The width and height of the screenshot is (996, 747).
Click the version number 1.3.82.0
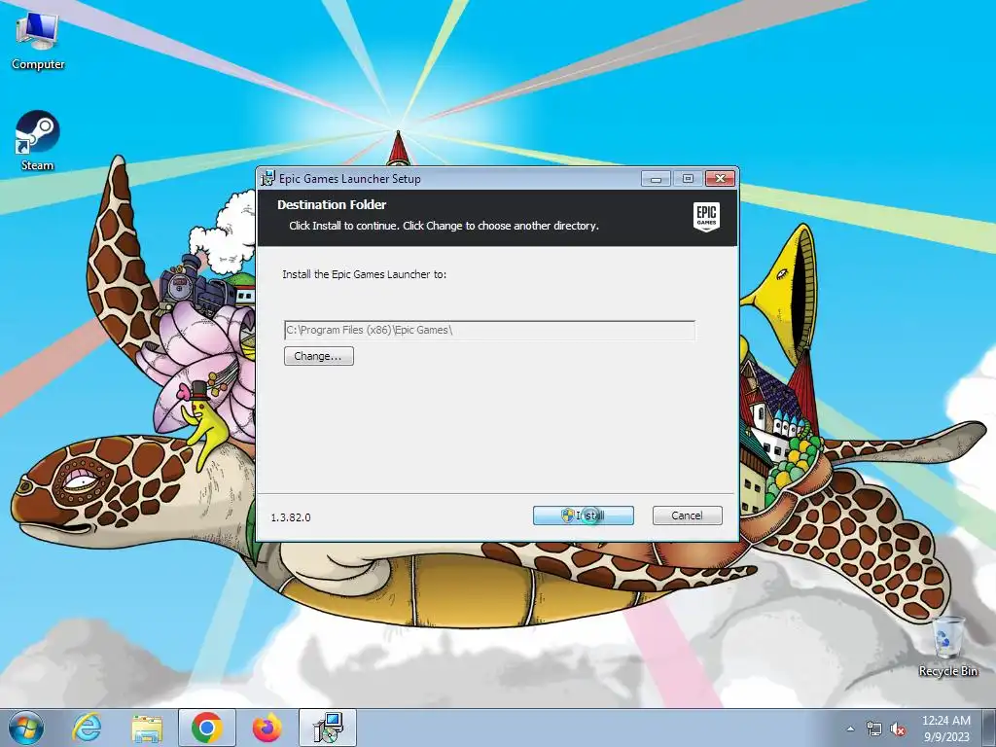pyautogui.click(x=291, y=517)
